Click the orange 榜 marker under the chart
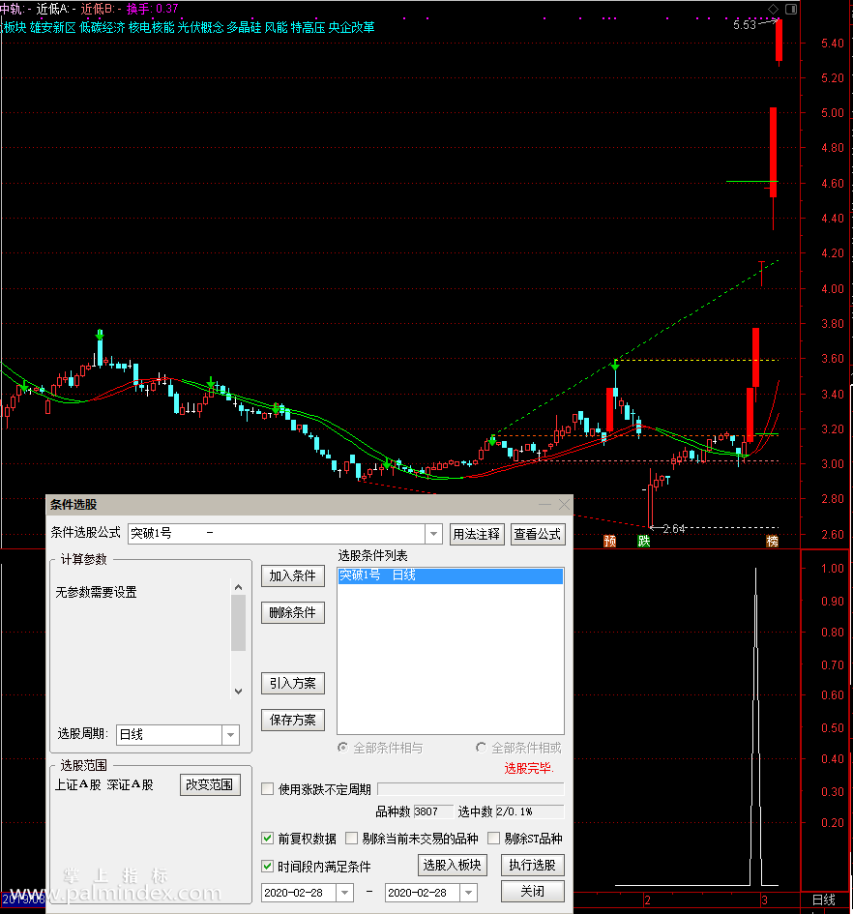This screenshot has height=914, width=853. (x=772, y=541)
